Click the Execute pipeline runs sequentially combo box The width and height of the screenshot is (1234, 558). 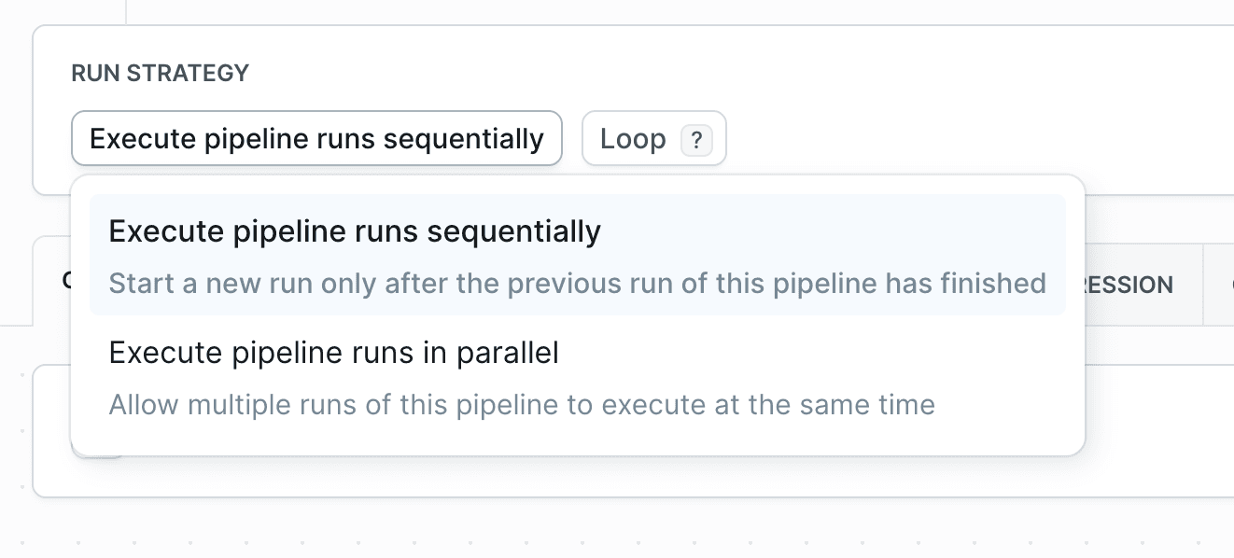pos(316,137)
